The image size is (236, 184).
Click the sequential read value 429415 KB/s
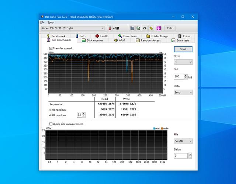click(106, 104)
